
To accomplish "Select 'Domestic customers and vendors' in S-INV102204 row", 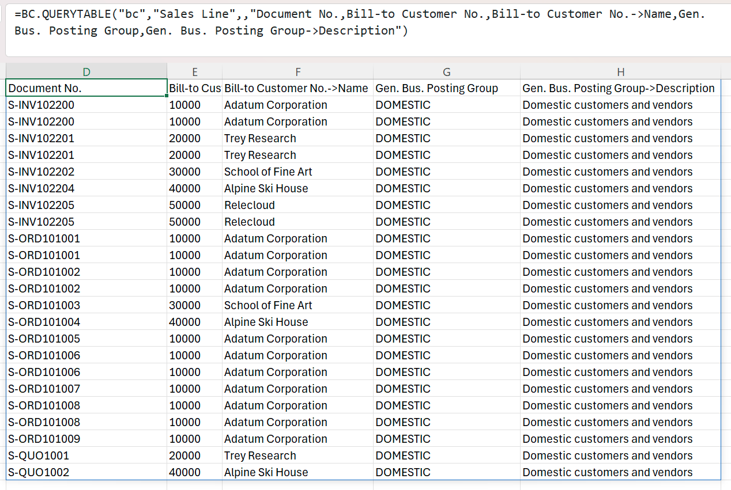I will pyautogui.click(x=620, y=188).
